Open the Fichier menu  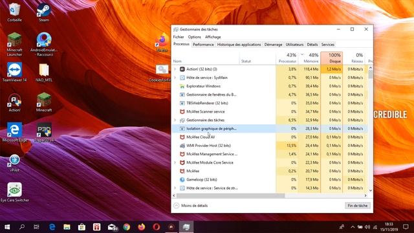[179, 37]
